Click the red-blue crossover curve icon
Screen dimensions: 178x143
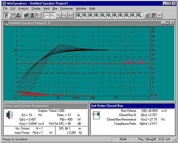(160, 15)
